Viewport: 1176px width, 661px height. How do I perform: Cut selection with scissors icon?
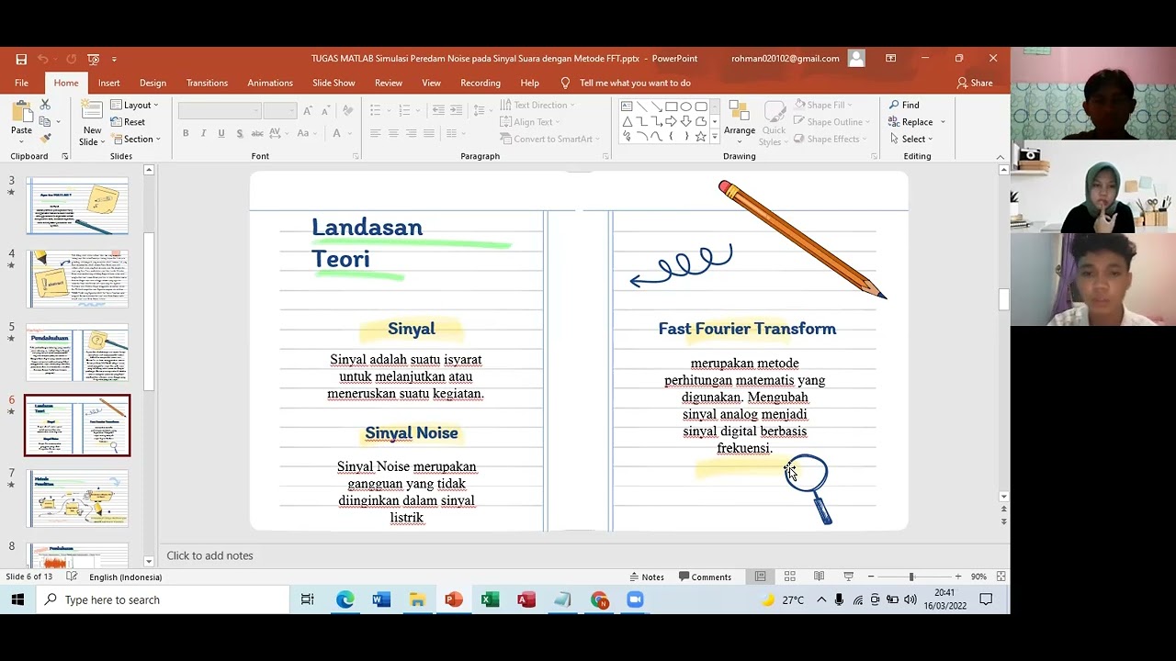[45, 106]
